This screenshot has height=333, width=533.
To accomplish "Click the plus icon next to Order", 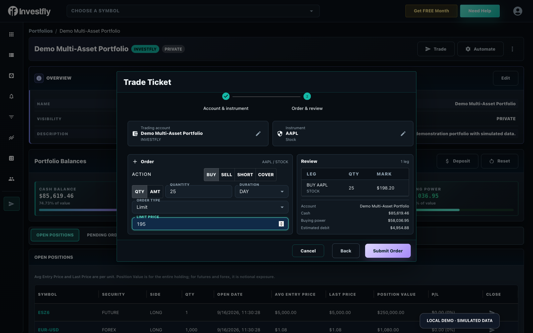I will tap(135, 162).
